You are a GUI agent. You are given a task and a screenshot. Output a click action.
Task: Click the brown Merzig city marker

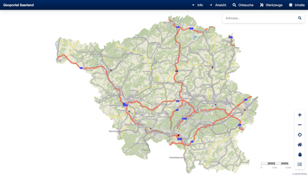pyautogui.click(x=111, y=70)
